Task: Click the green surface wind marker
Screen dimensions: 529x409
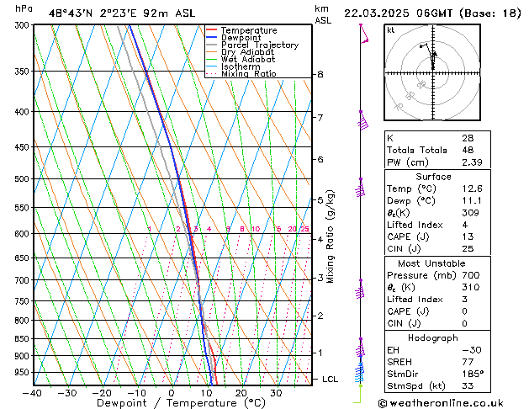Action: click(x=358, y=394)
